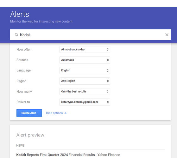Click the Create Alert button
The image size is (177, 158).
[x=29, y=113]
